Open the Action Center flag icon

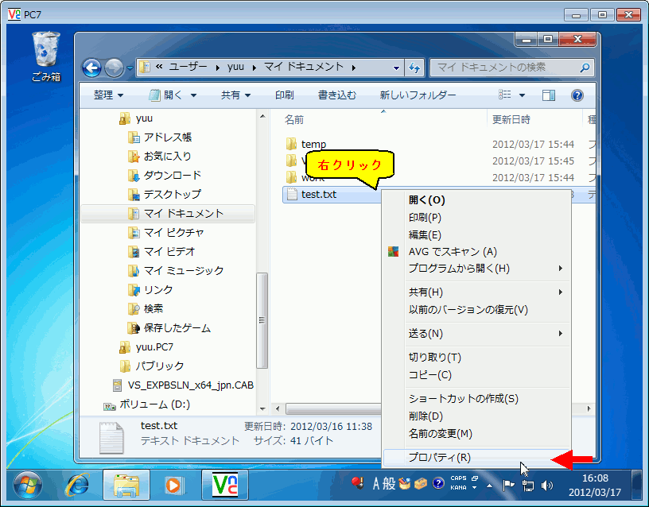(507, 484)
